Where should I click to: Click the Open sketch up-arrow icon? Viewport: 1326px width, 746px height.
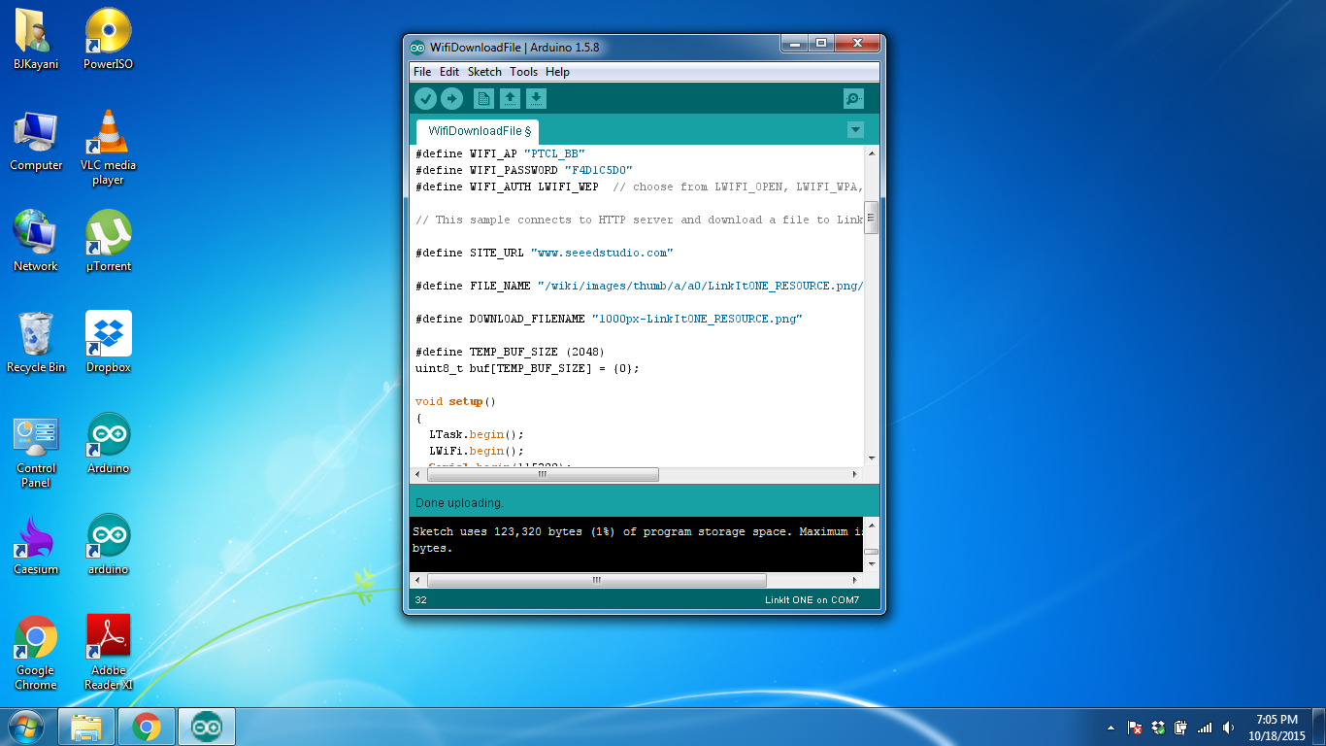[x=510, y=98]
